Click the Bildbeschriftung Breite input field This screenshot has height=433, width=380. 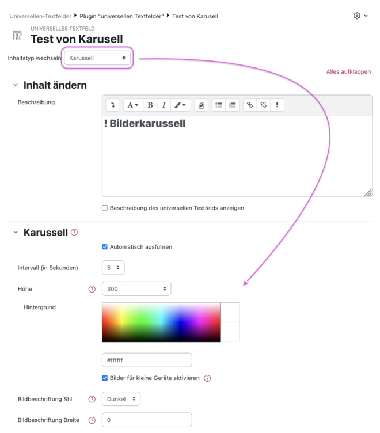coord(147,420)
